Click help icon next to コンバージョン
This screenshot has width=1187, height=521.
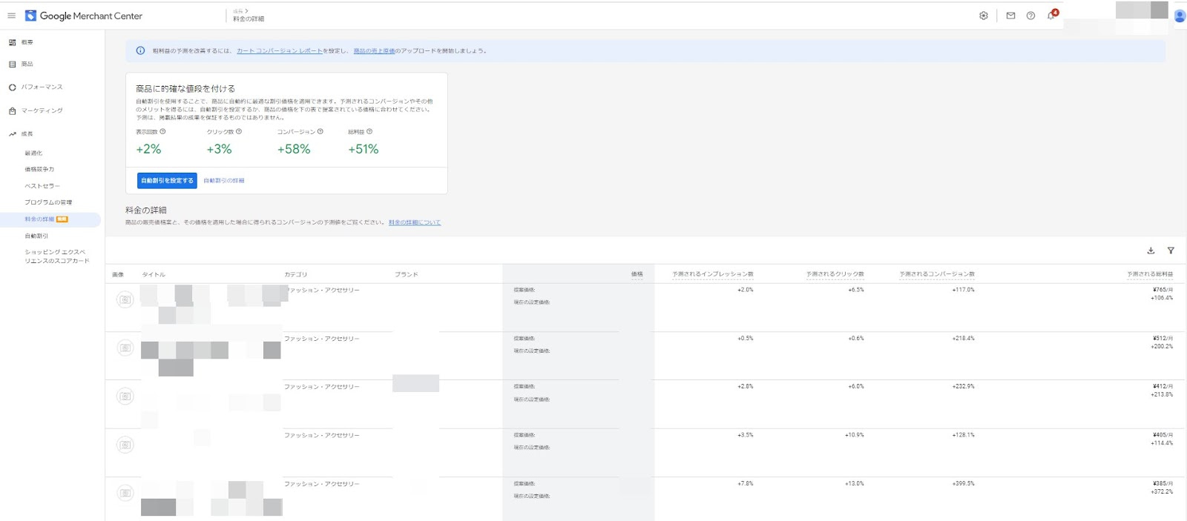(x=320, y=132)
